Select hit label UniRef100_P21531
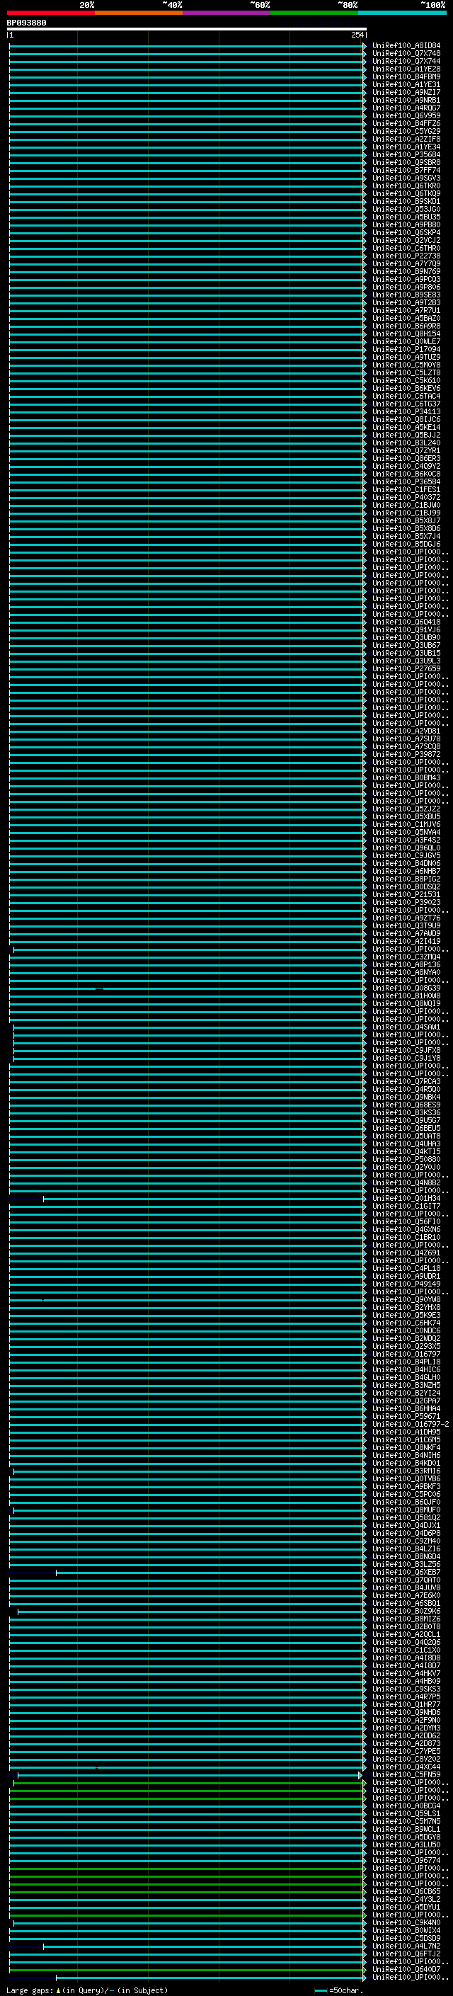The image size is (453, 1996). [406, 894]
